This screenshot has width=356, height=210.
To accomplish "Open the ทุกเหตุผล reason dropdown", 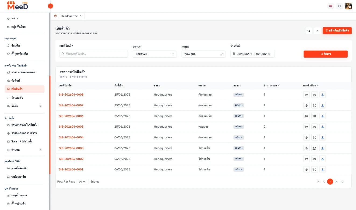I will pos(203,54).
